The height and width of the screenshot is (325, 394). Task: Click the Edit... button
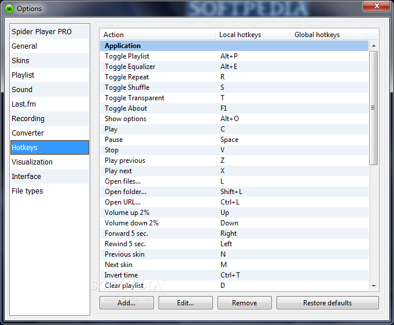186,302
